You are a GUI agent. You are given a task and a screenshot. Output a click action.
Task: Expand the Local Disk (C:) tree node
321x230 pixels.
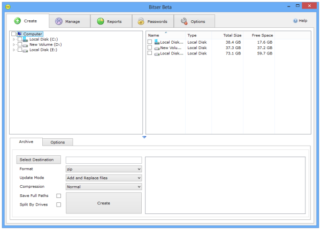coord(14,39)
